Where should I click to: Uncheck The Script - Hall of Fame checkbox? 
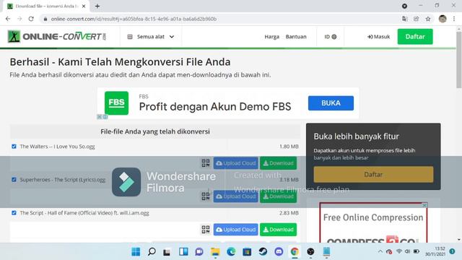14,213
